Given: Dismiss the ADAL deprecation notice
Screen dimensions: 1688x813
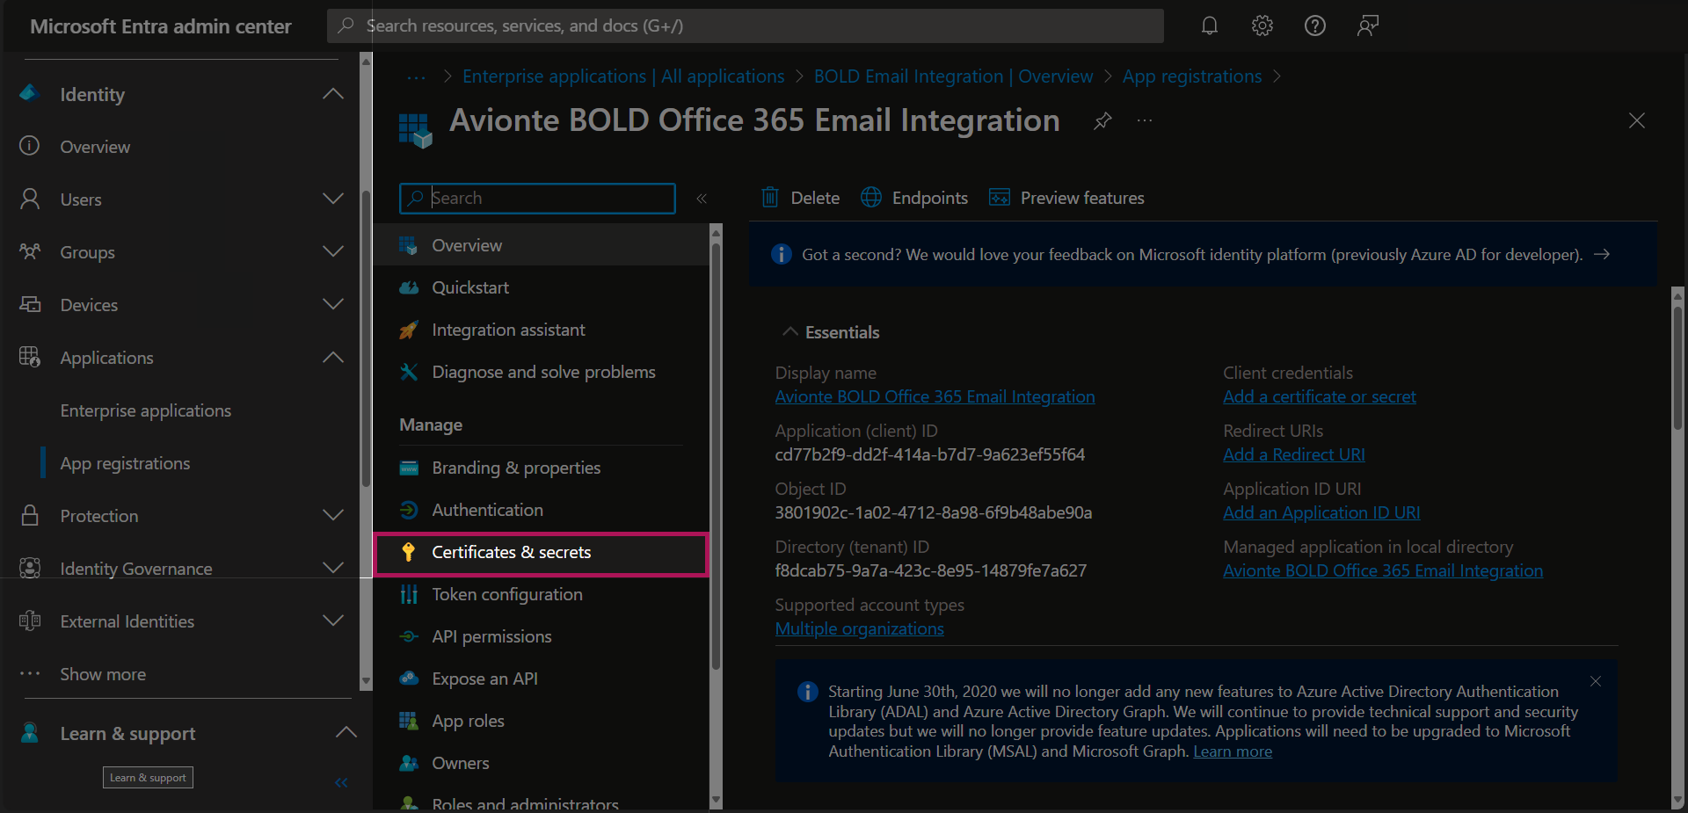Looking at the screenshot, I should (1596, 681).
